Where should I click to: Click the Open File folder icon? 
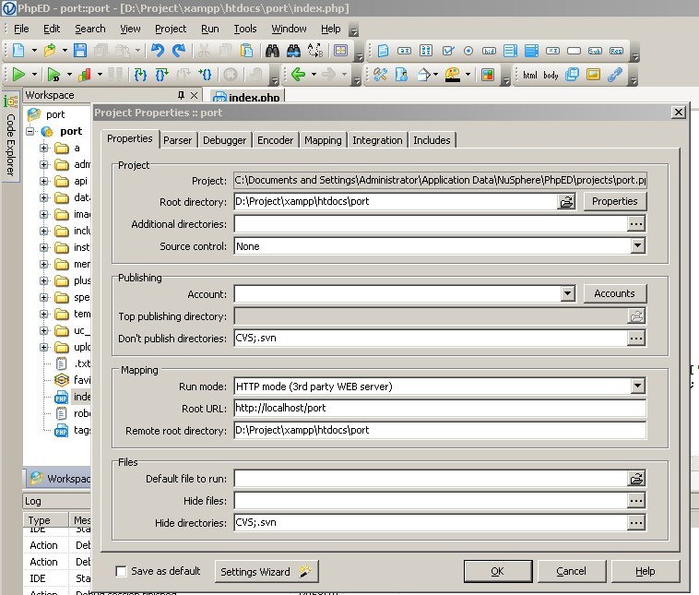50,51
